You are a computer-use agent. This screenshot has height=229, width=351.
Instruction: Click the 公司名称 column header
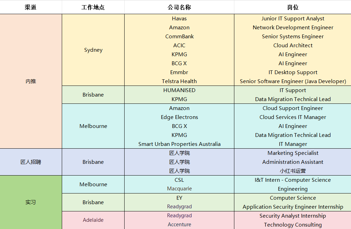click(179, 7)
